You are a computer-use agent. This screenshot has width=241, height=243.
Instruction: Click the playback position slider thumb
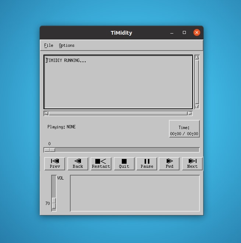click(50, 150)
